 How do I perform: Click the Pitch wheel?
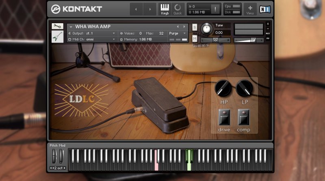pos(54,156)
